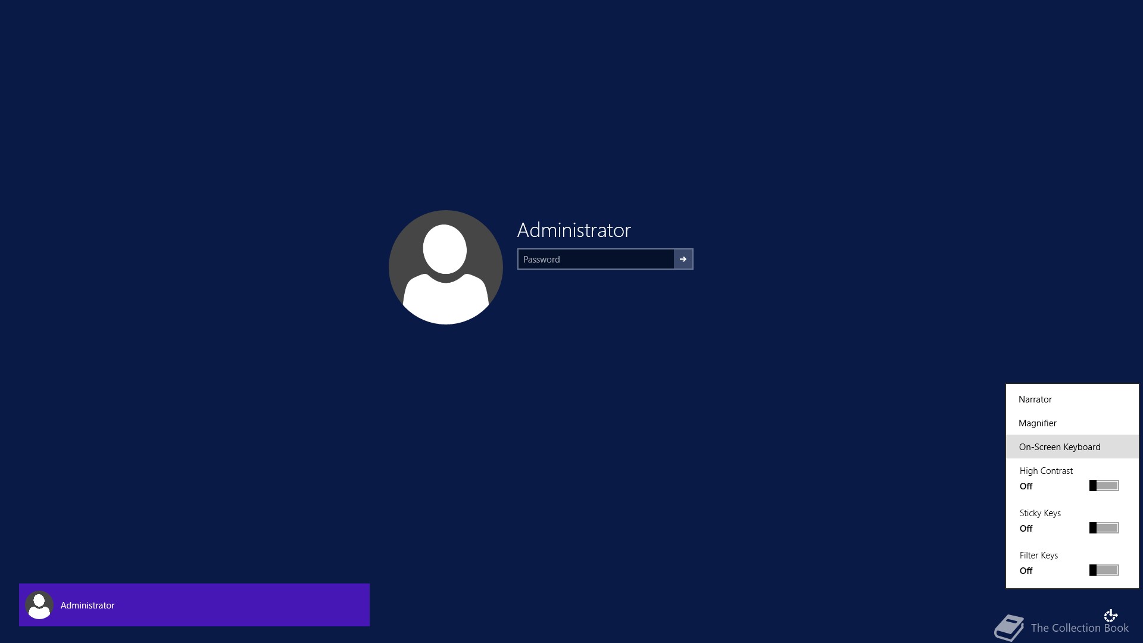
Task: Click The Collection Book watermark text
Action: pyautogui.click(x=1079, y=628)
